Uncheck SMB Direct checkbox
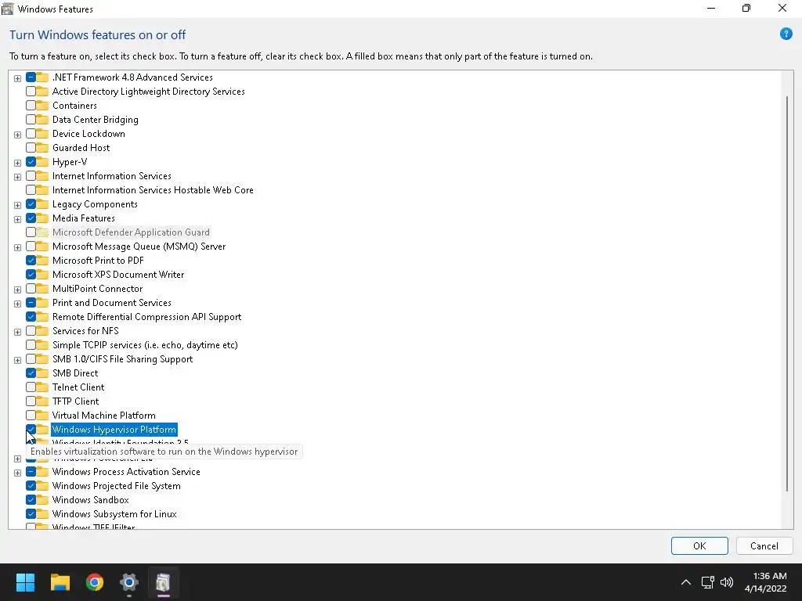 [31, 373]
